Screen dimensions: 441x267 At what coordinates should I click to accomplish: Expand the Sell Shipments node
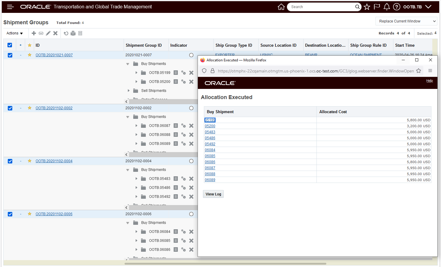pyautogui.click(x=128, y=91)
